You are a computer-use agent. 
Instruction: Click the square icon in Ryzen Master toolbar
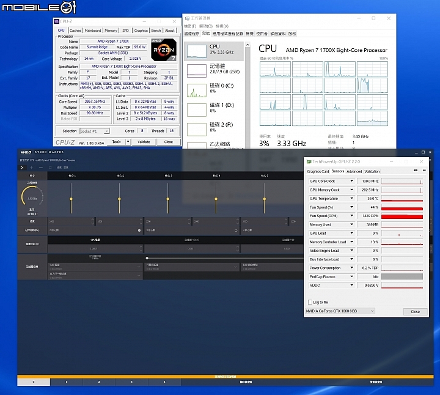pyautogui.click(x=50, y=168)
